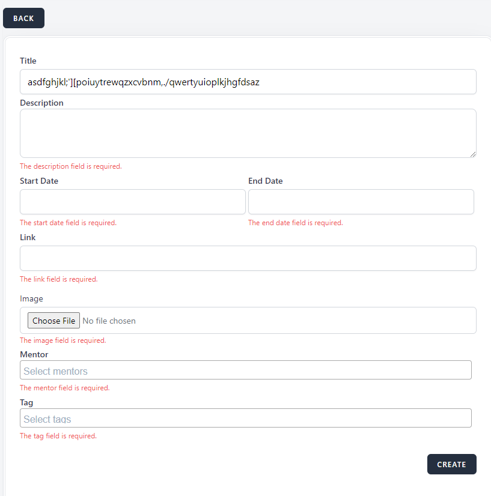Open the End Date input field
491x496 pixels.
361,202
